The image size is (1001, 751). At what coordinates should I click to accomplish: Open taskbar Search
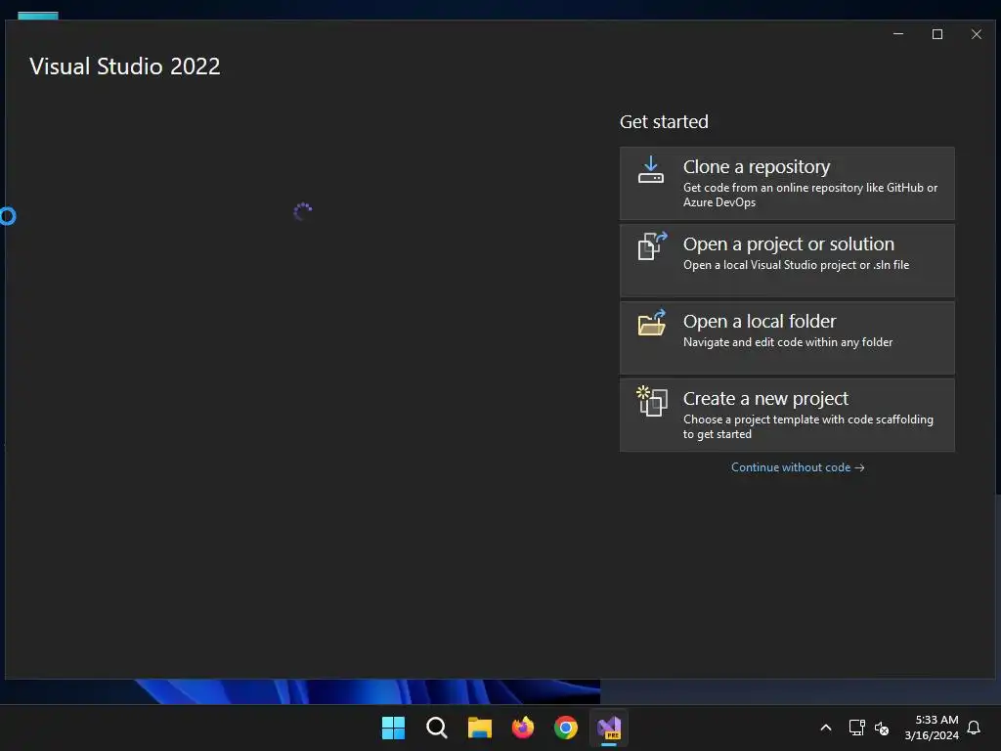[x=437, y=728]
